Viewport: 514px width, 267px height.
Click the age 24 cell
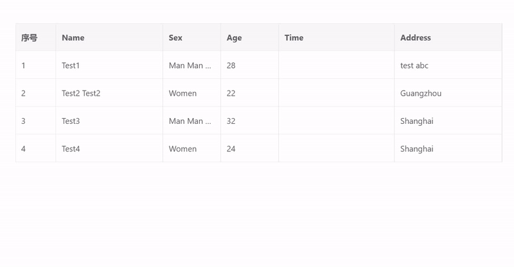coord(231,148)
